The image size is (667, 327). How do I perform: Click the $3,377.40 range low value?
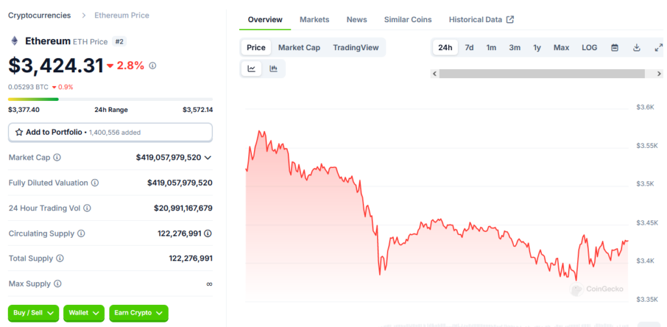24,109
